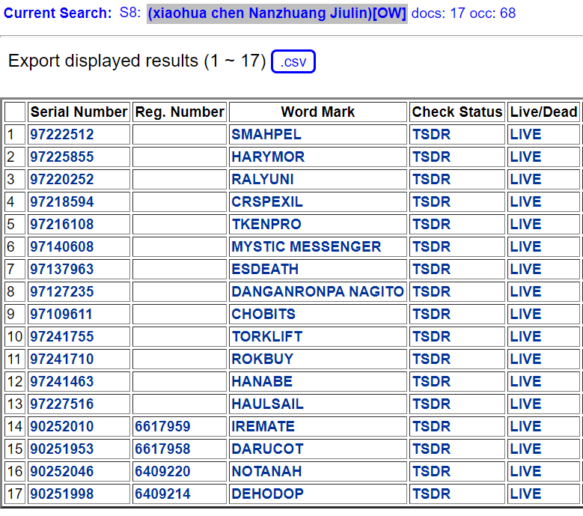
Task: Open the TORKLIFT word mark
Action: (267, 336)
